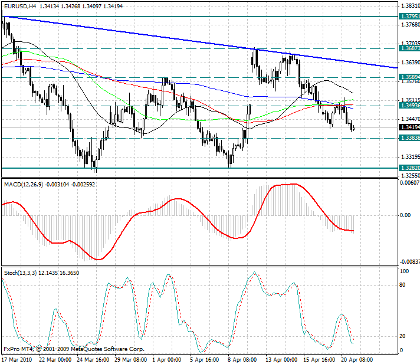Click the 29 Mar 08:00 time label
420x364 pixels.
(131, 359)
